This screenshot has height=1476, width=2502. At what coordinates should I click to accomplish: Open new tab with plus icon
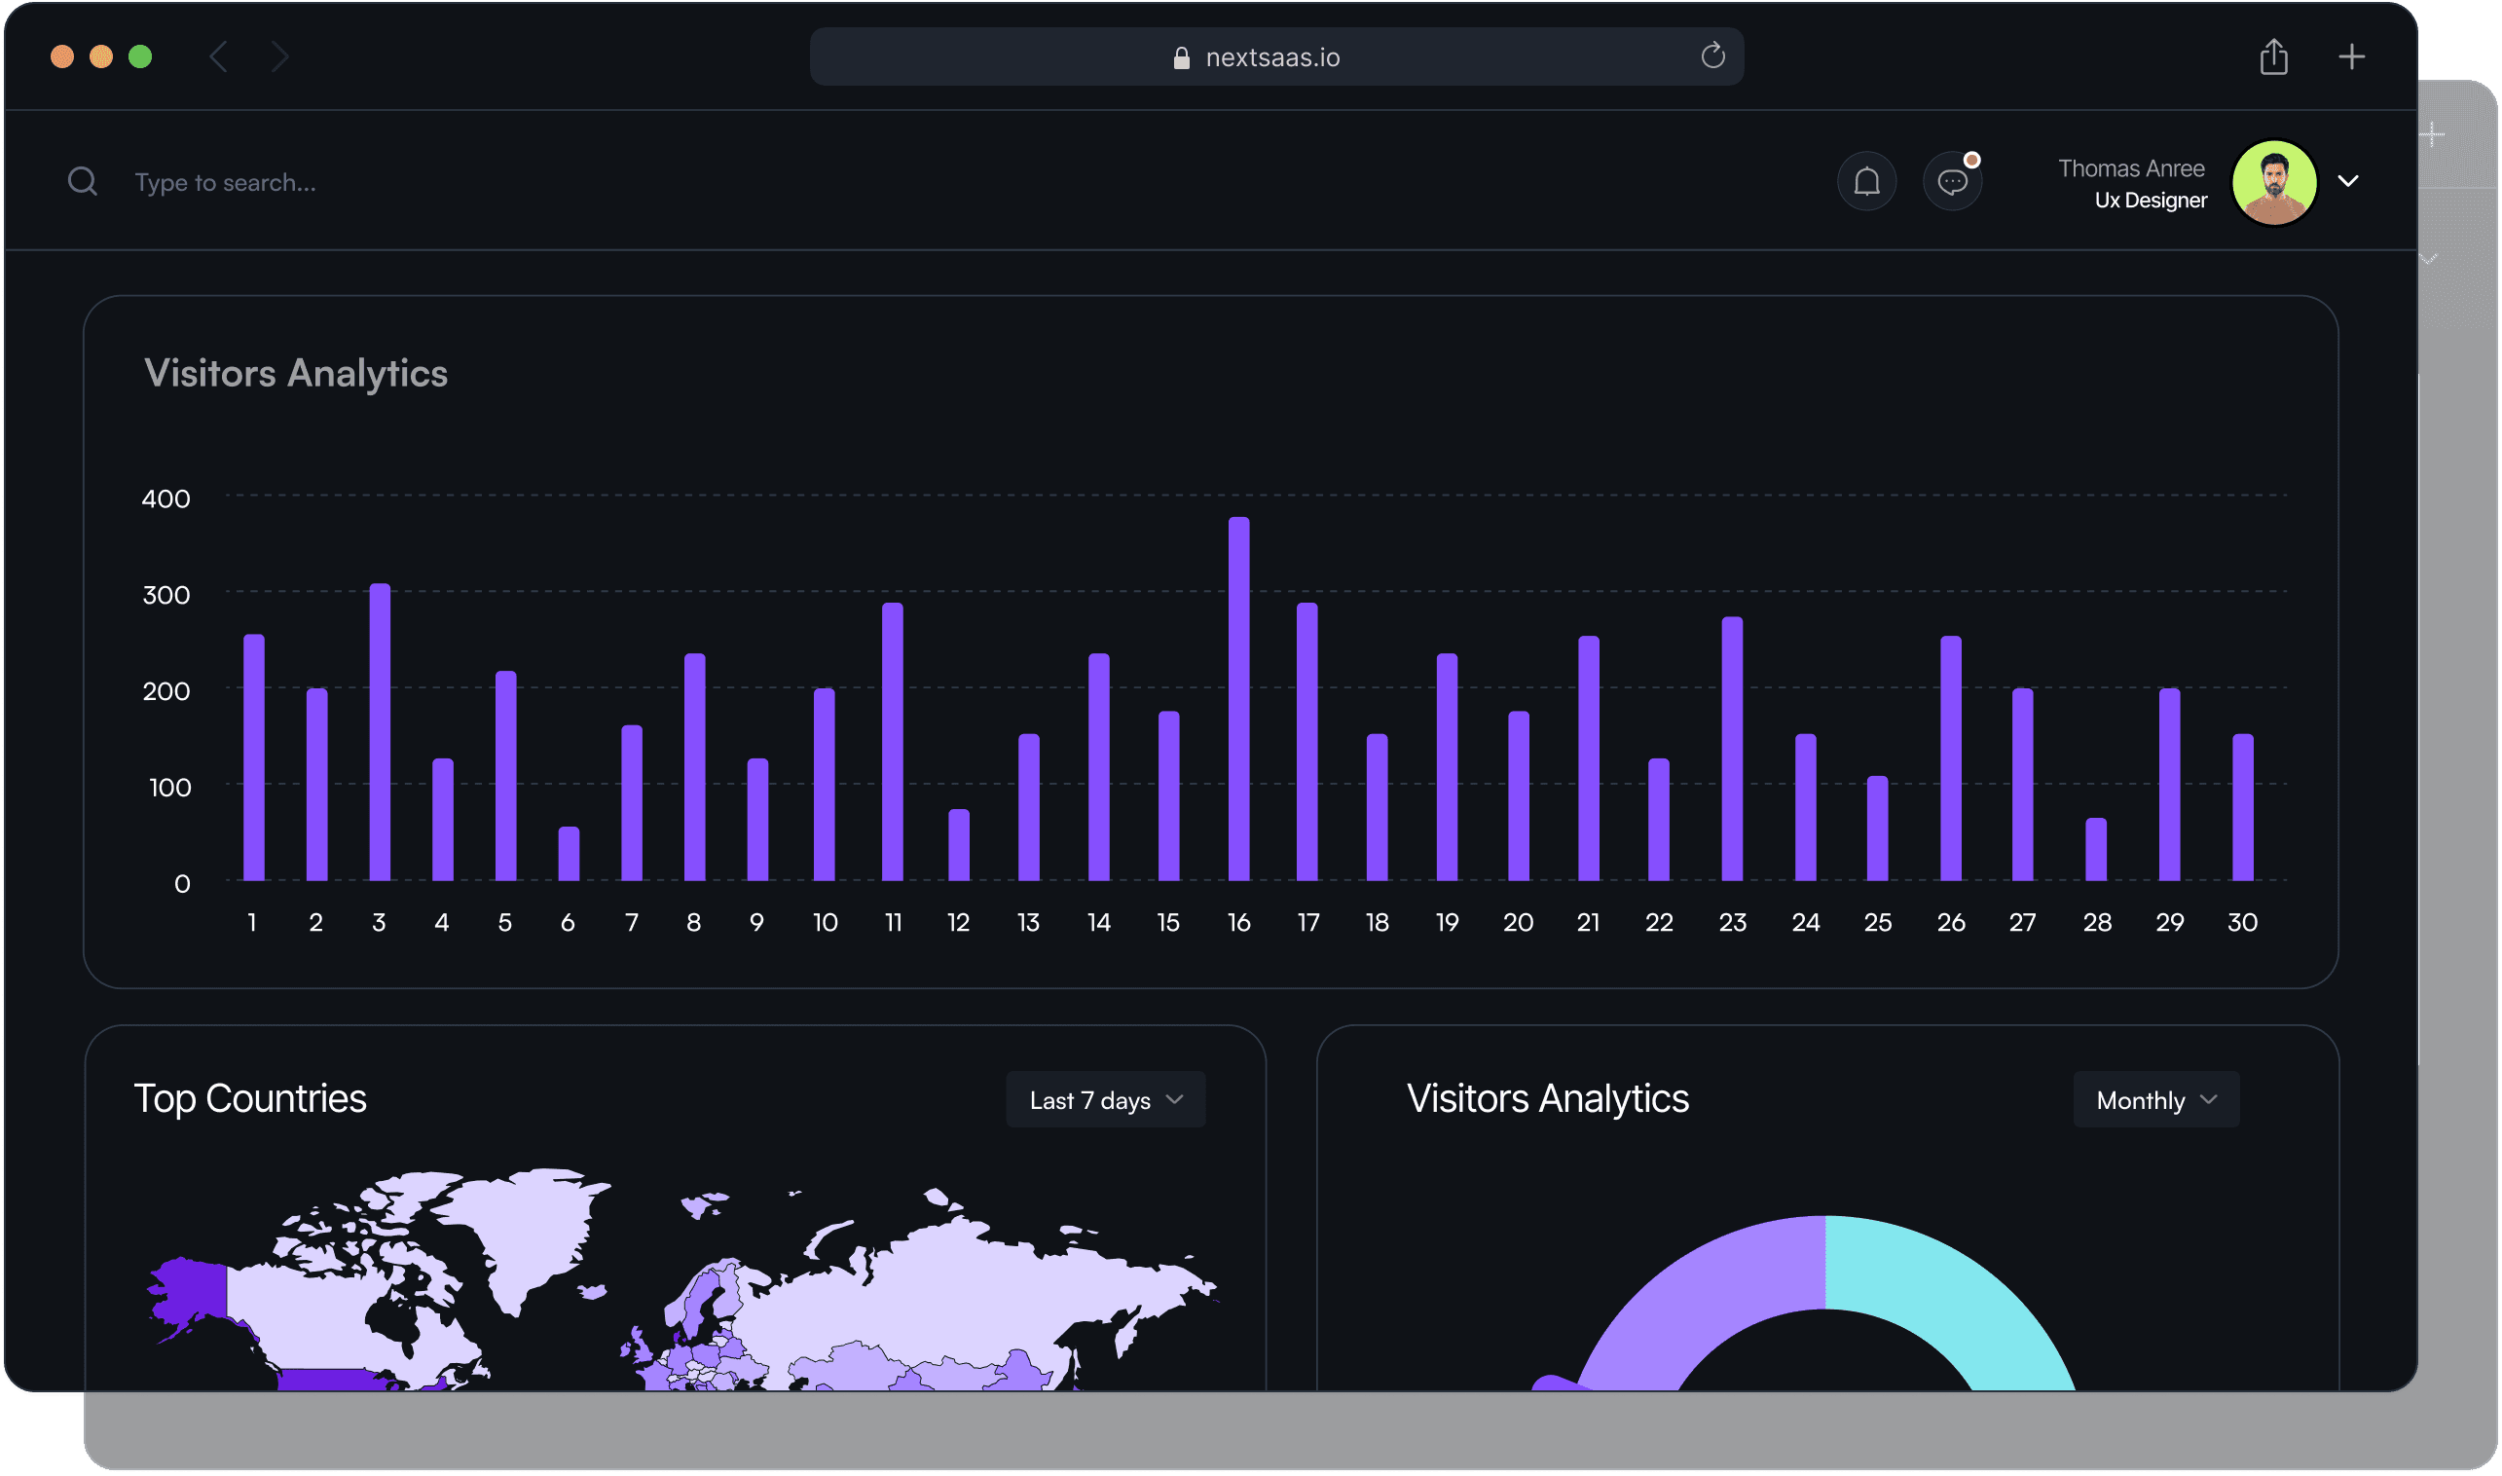pos(2351,56)
